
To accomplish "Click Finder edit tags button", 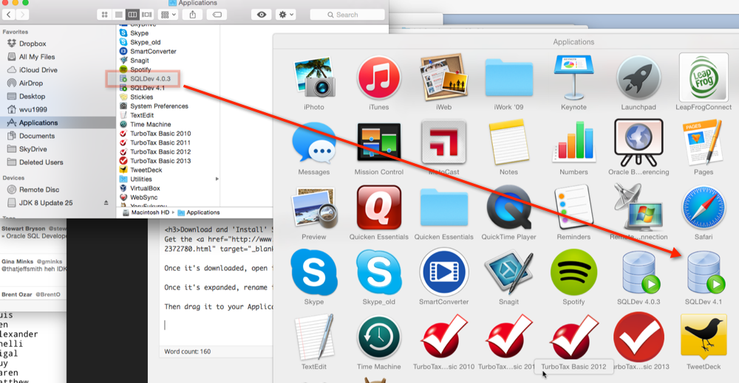I will tap(217, 15).
